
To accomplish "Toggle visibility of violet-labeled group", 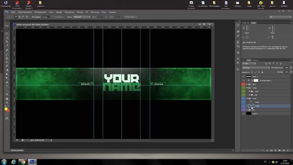I will (x=243, y=110).
